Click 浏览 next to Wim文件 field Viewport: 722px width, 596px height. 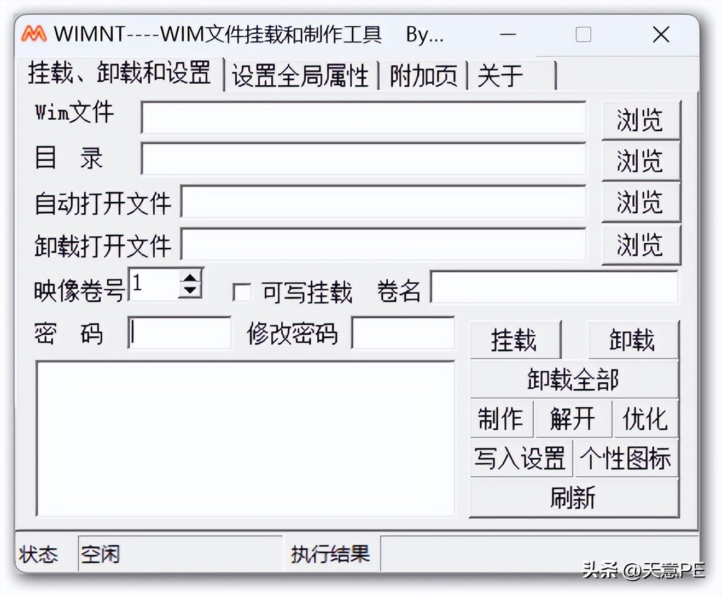click(x=641, y=120)
